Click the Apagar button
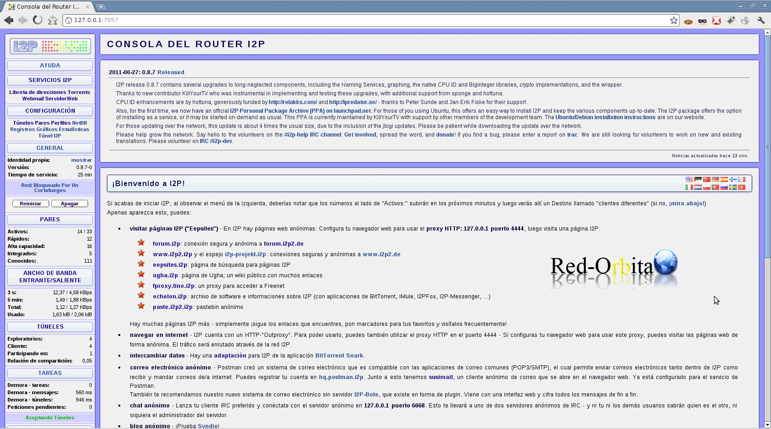 click(x=69, y=203)
